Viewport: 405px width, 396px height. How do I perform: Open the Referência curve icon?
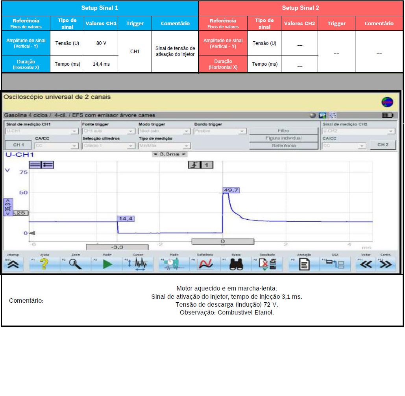pyautogui.click(x=205, y=265)
